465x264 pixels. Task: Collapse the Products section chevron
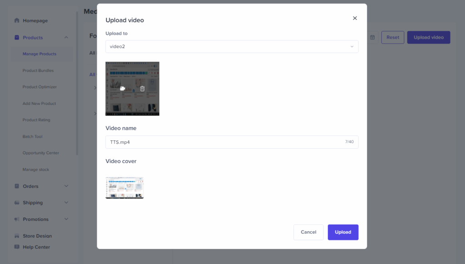click(x=66, y=37)
